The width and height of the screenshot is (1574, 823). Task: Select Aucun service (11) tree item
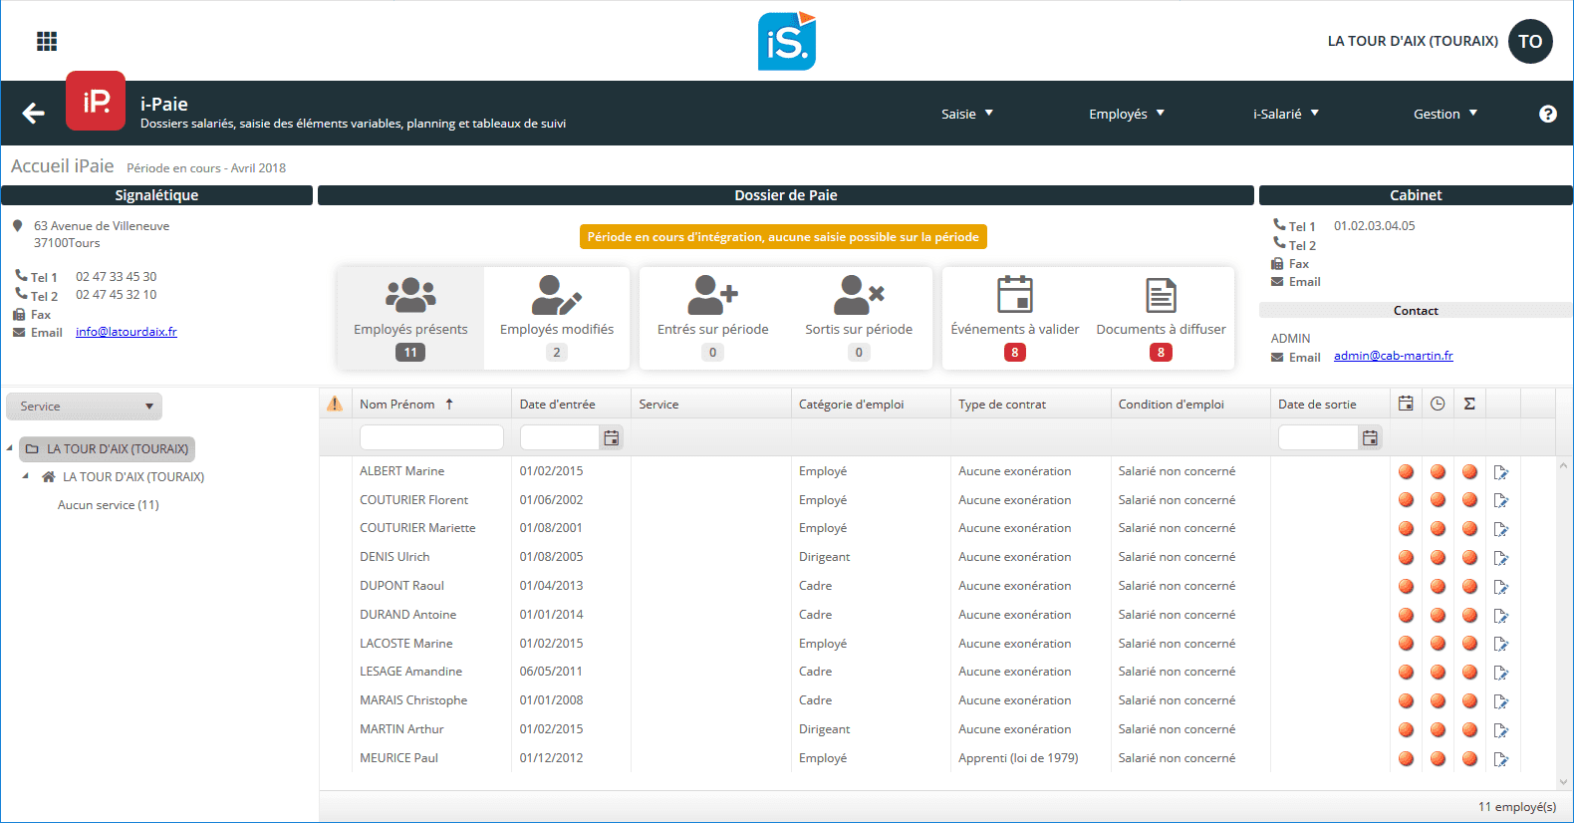[109, 505]
